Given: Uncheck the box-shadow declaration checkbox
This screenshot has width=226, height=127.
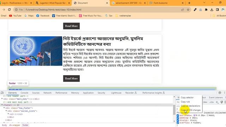Looking at the screenshot, I should (x=178, y=115).
